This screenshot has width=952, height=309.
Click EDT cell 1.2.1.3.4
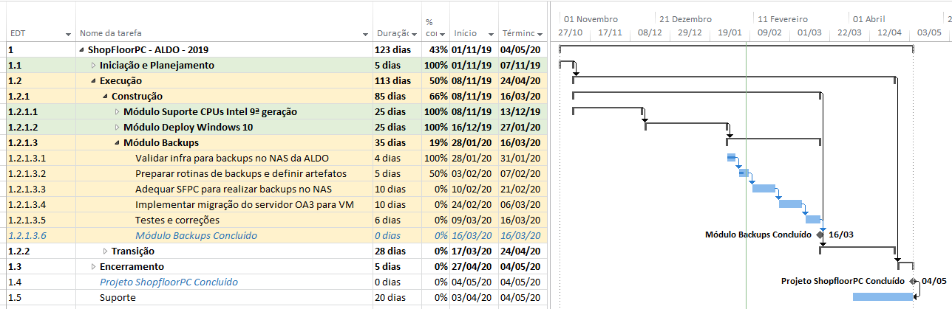(x=27, y=204)
